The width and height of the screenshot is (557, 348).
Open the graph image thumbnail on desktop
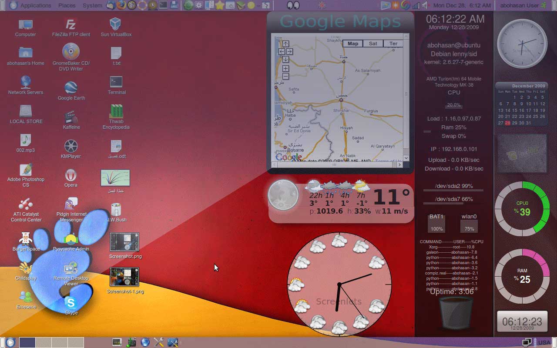click(x=115, y=178)
